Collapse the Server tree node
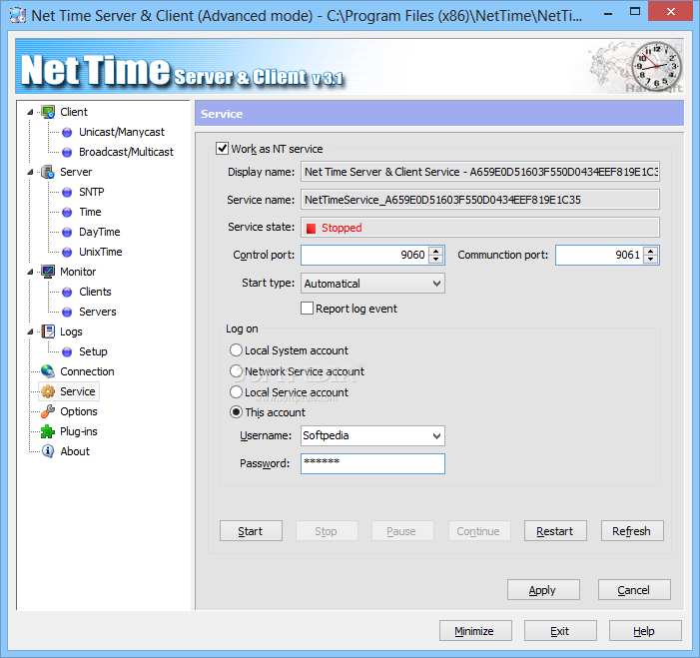Viewport: 700px width, 658px height. (30, 172)
